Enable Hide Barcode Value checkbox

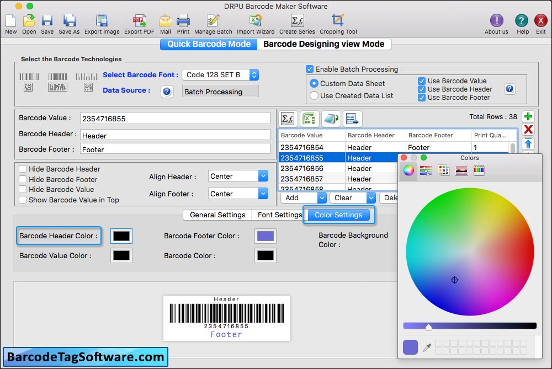23,189
